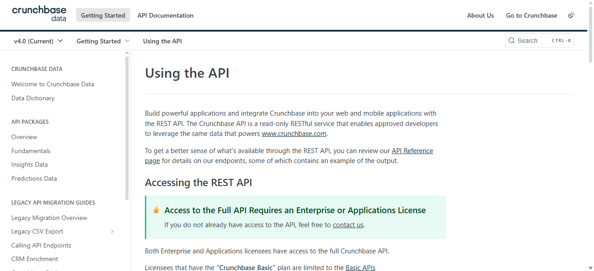
Task: Open the API Reference page link
Action: coord(412,150)
